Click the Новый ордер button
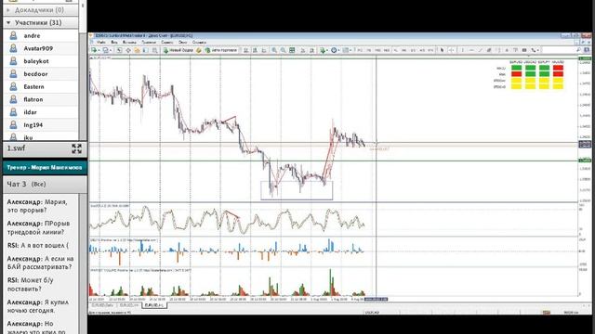Screen dimensions: 595x334 (178, 50)
